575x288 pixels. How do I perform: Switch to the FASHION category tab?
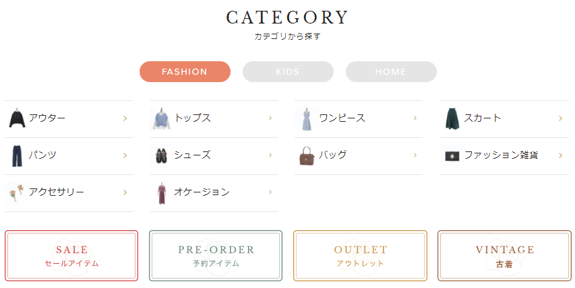pyautogui.click(x=185, y=72)
